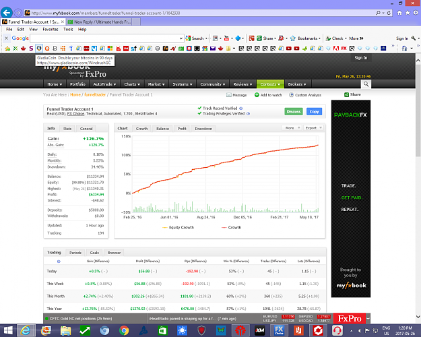Image resolution: width=421 pixels, height=337 pixels.
Task: Click the Google+ icon in Google toolbar
Action: [x=251, y=38]
